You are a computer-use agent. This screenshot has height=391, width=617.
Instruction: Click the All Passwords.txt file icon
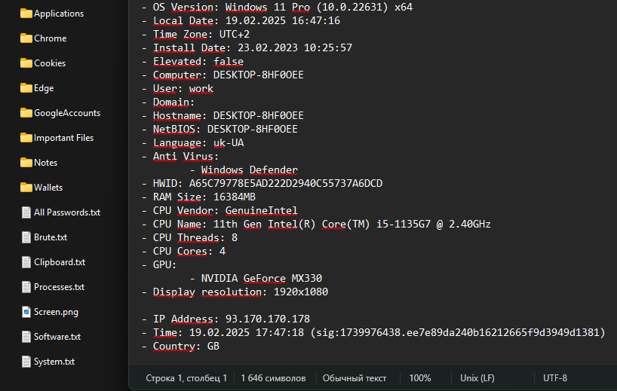[26, 212]
